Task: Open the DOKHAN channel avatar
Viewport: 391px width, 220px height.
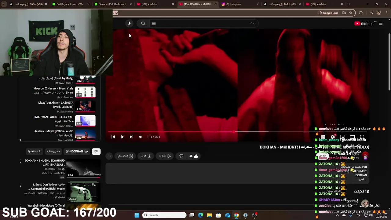Action: click(365, 156)
